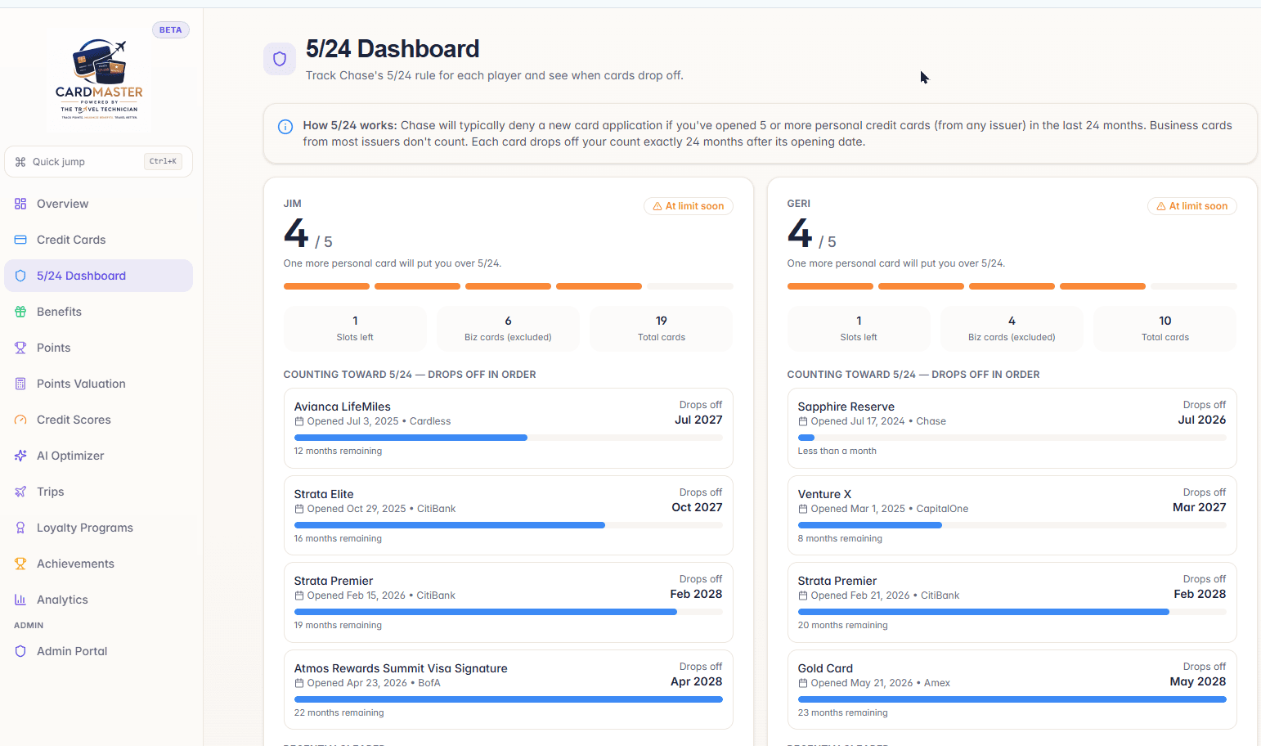Click the Trips airplane icon
The height and width of the screenshot is (746, 1261).
tap(20, 492)
